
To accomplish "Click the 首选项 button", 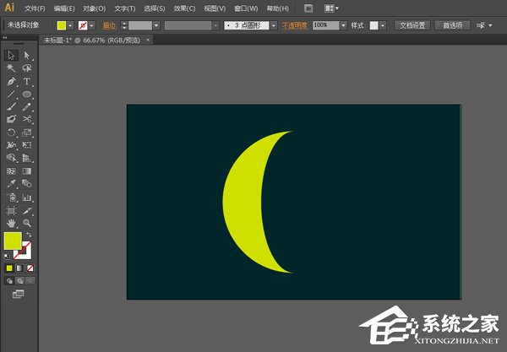I will (452, 25).
